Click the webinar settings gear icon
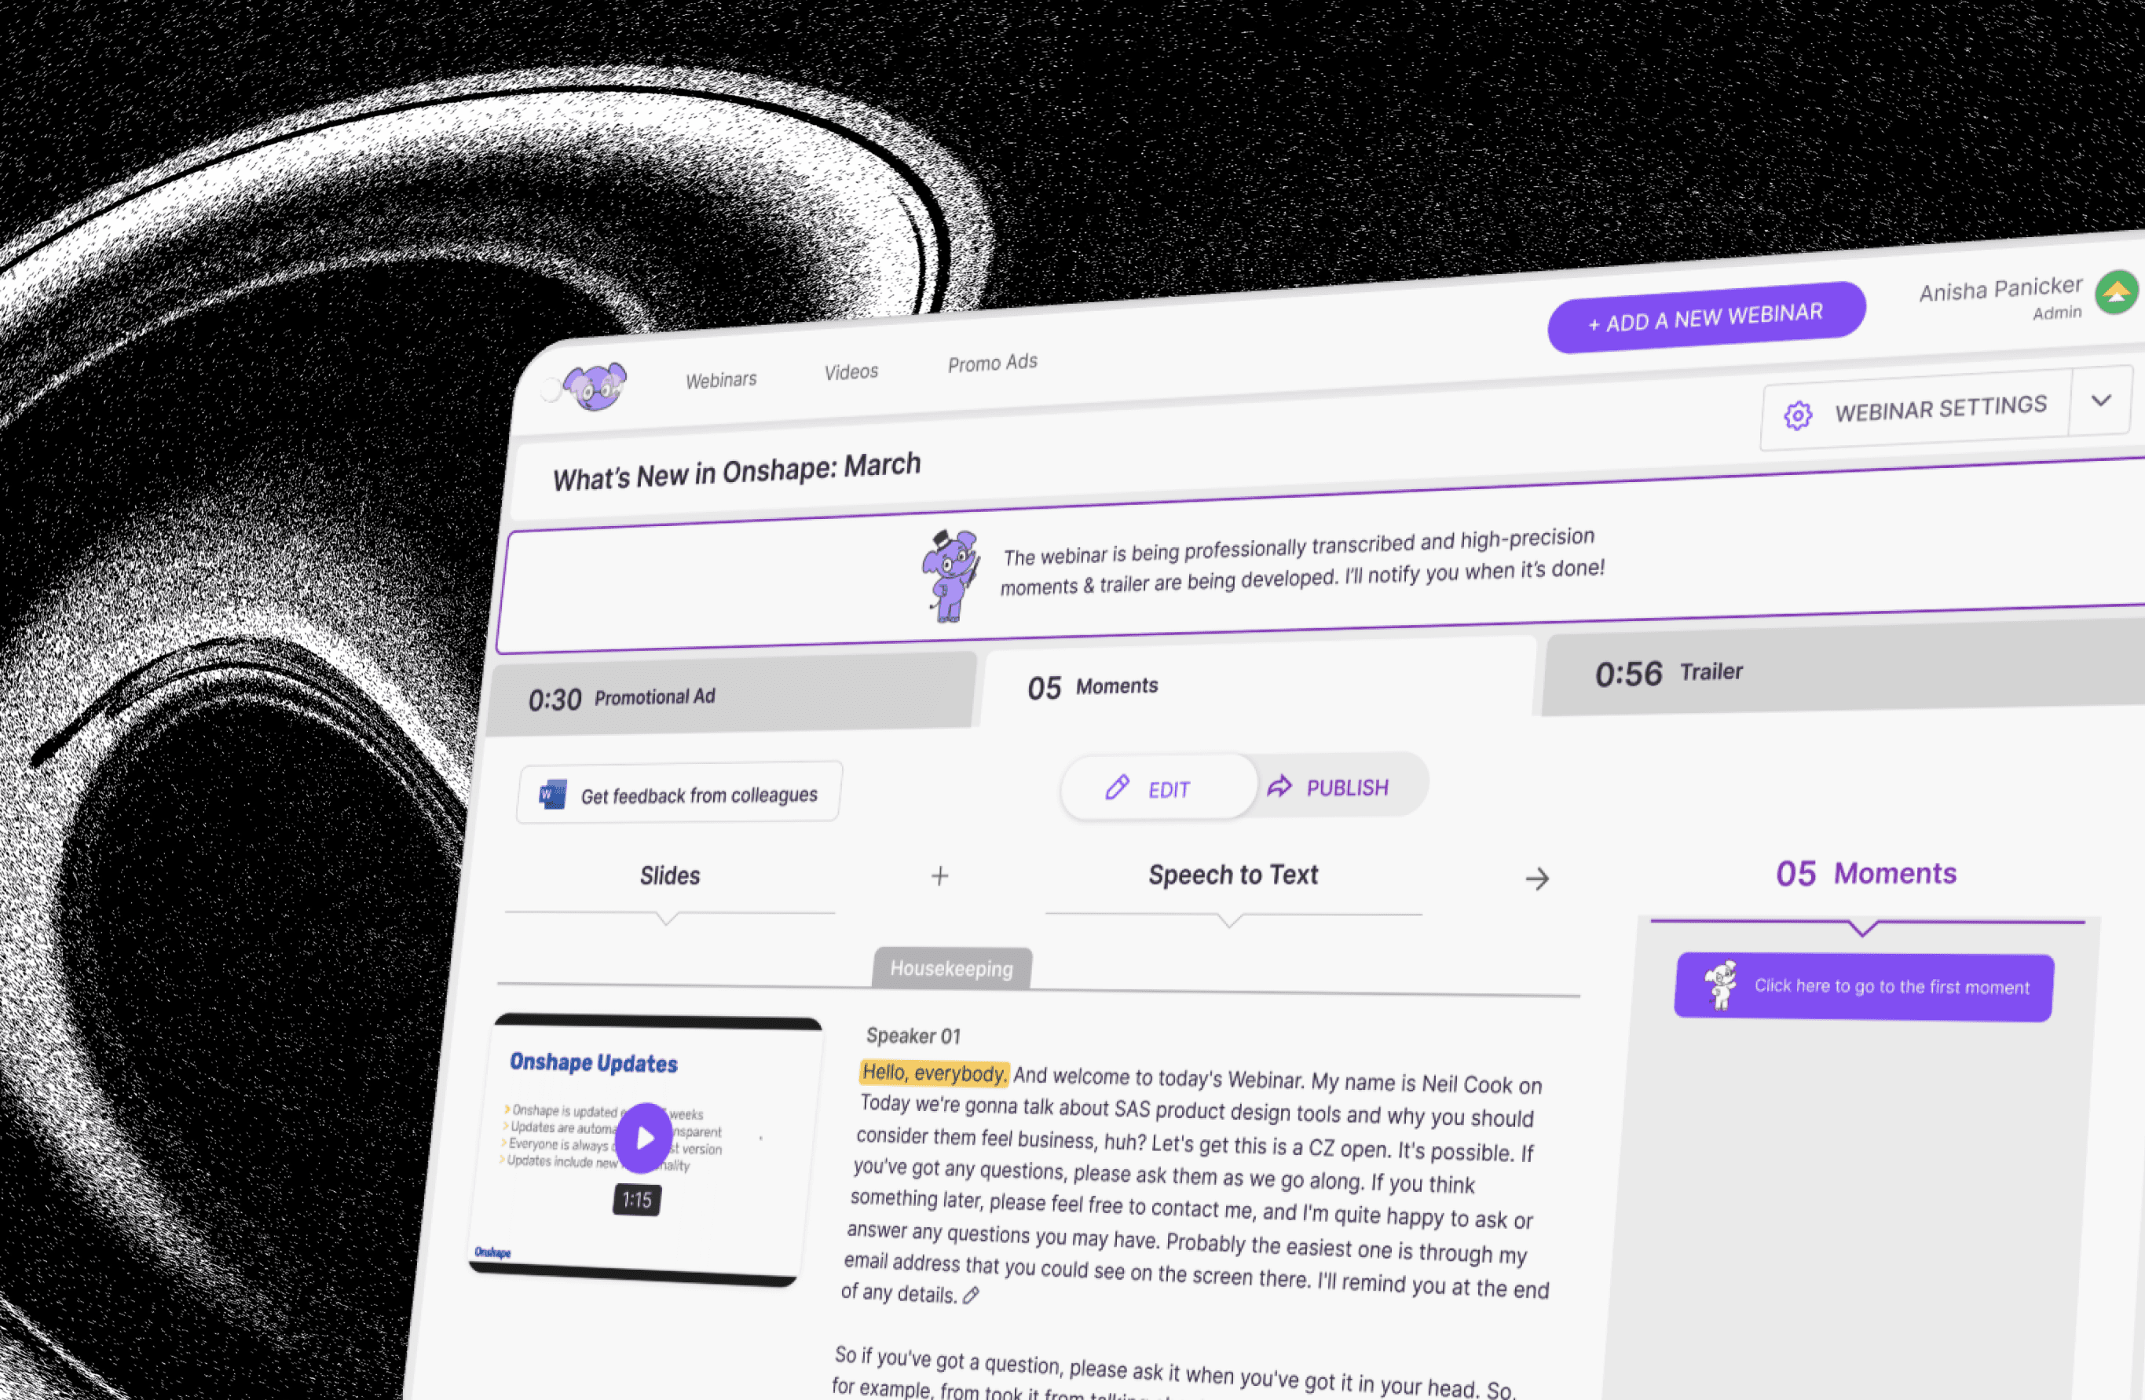Image resolution: width=2145 pixels, height=1400 pixels. point(1797,415)
